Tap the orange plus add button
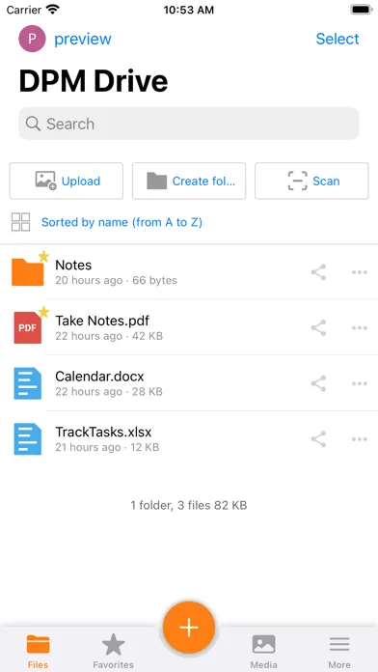The image size is (378, 672). [189, 628]
